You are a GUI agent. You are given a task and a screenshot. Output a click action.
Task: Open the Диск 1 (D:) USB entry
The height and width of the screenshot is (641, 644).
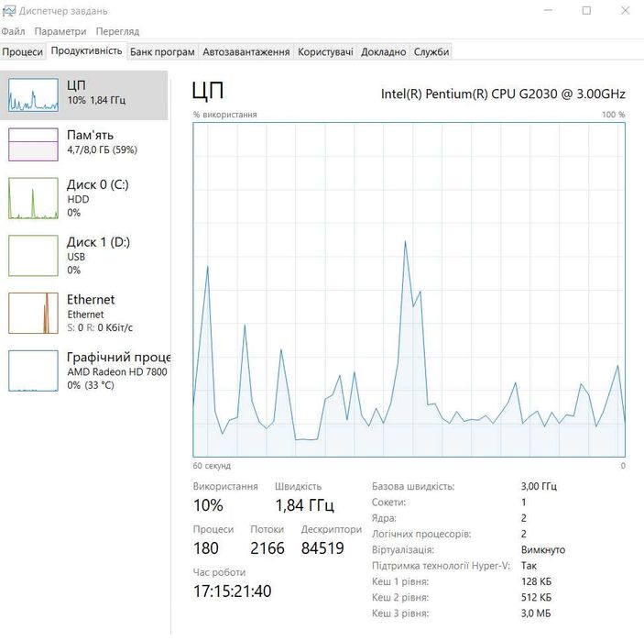pyautogui.click(x=83, y=255)
